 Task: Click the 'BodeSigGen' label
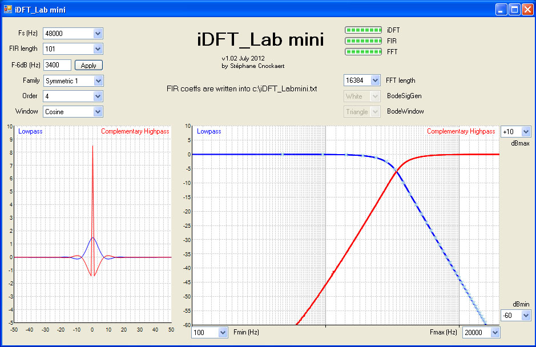(404, 96)
